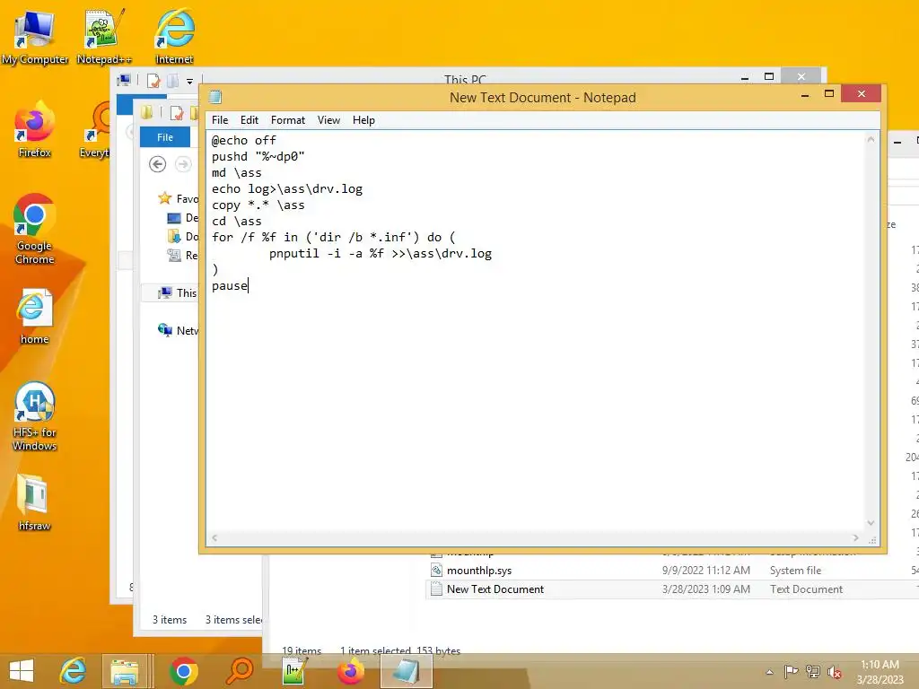Open Firefox from the taskbar

[351, 671]
